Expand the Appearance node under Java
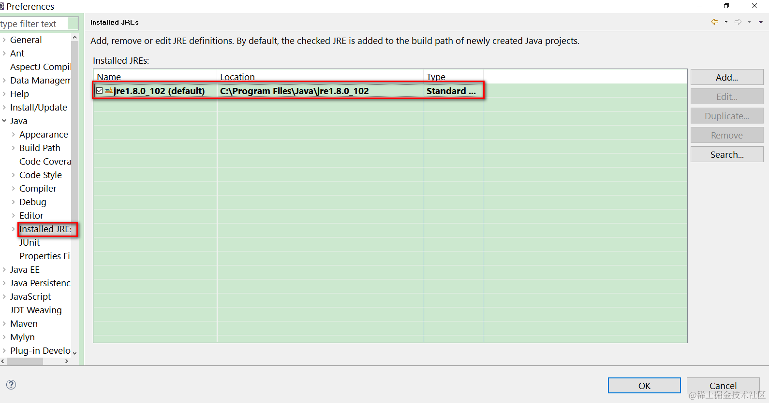The width and height of the screenshot is (769, 403). [14, 134]
